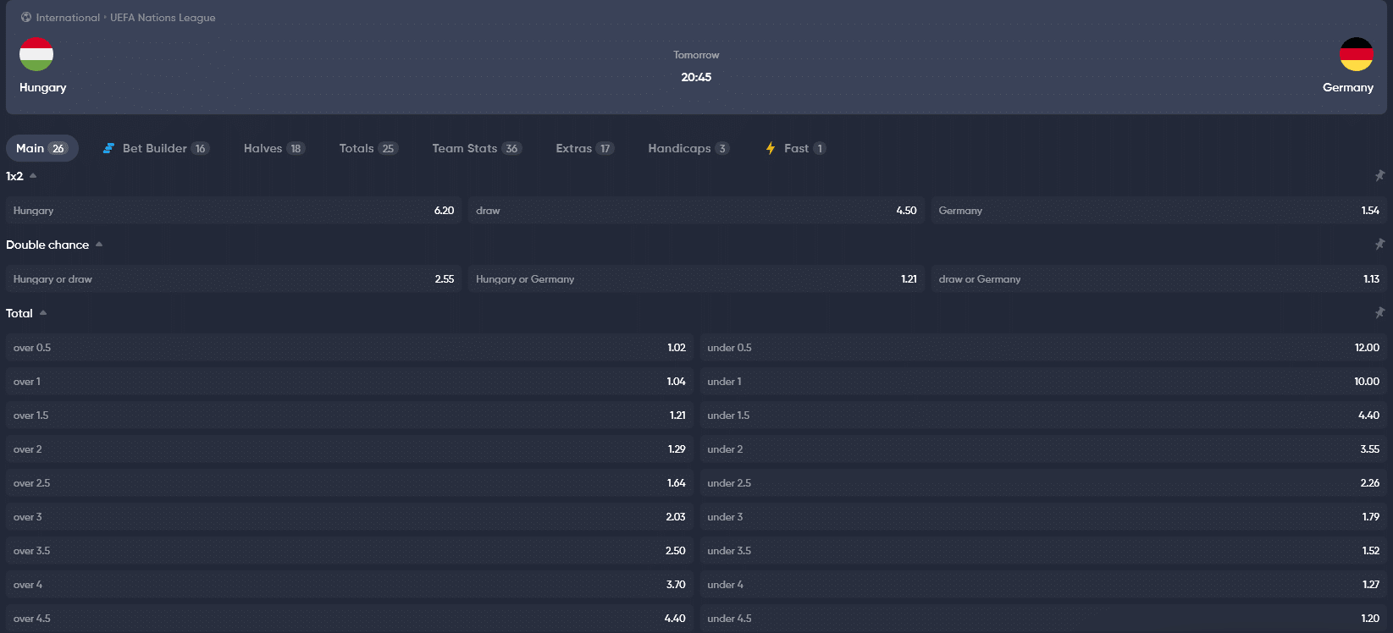The width and height of the screenshot is (1393, 633).
Task: Select Hungary or Germany at 1.21
Action: pyautogui.click(x=696, y=279)
